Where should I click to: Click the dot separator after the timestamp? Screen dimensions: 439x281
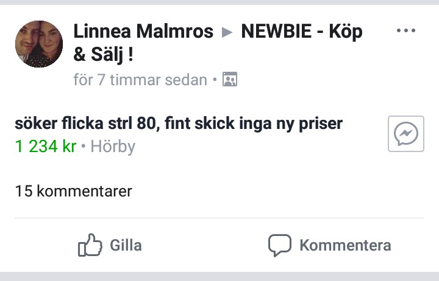[215, 80]
